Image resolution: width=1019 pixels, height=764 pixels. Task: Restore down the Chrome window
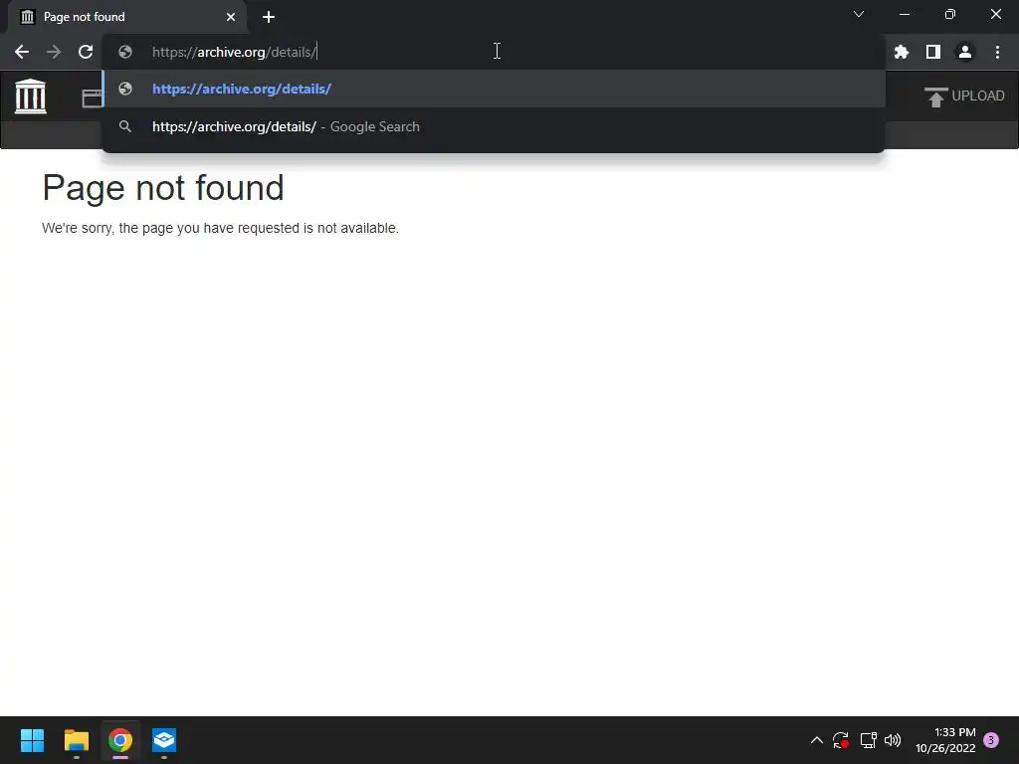[x=950, y=14]
